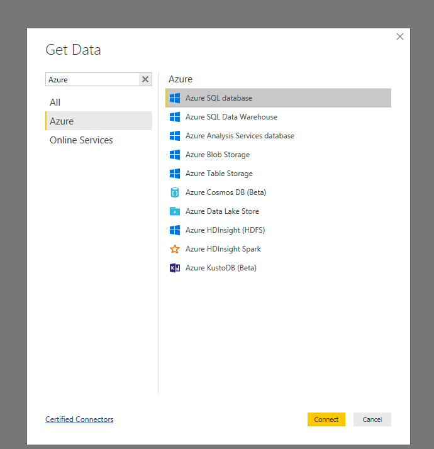The width and height of the screenshot is (434, 449).
Task: Click the HDInsight Spark star icon
Action: (175, 249)
